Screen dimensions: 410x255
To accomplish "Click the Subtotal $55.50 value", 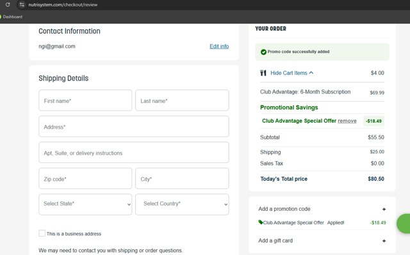I will tap(376, 137).
